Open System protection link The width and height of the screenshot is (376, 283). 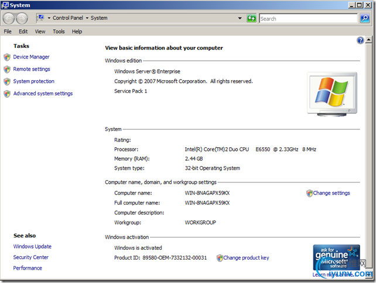click(34, 81)
